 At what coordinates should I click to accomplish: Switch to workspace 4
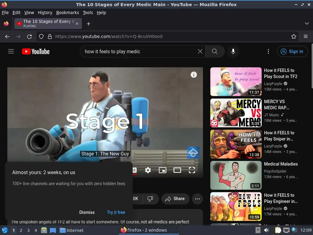[35, 230]
